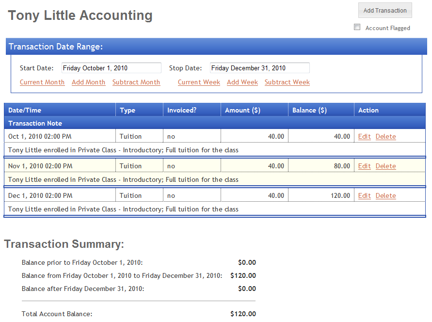The height and width of the screenshot is (322, 432).
Task: Toggle the Account Flagged checkbox
Action: pyautogui.click(x=357, y=28)
